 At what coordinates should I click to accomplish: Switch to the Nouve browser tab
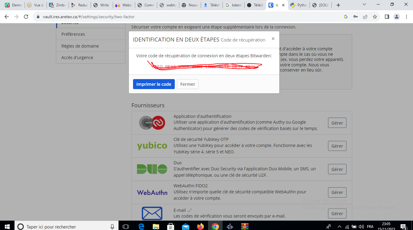pyautogui.click(x=190, y=5)
